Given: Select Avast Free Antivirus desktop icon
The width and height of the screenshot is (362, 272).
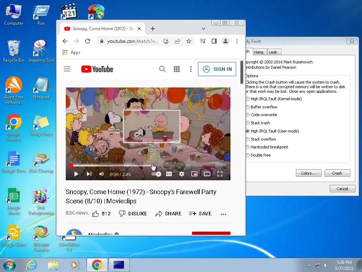Looking at the screenshot, I should [x=14, y=90].
